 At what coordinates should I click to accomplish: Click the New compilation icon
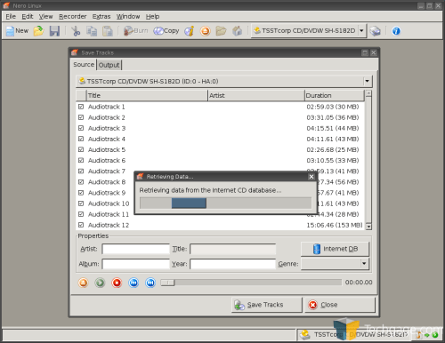(x=17, y=31)
